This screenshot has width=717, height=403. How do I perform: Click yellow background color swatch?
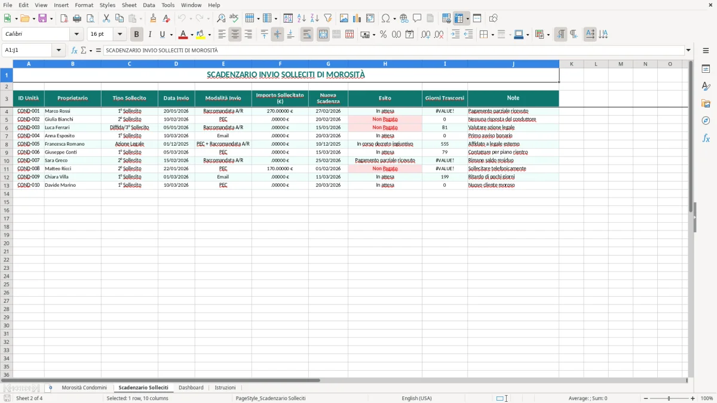(201, 35)
